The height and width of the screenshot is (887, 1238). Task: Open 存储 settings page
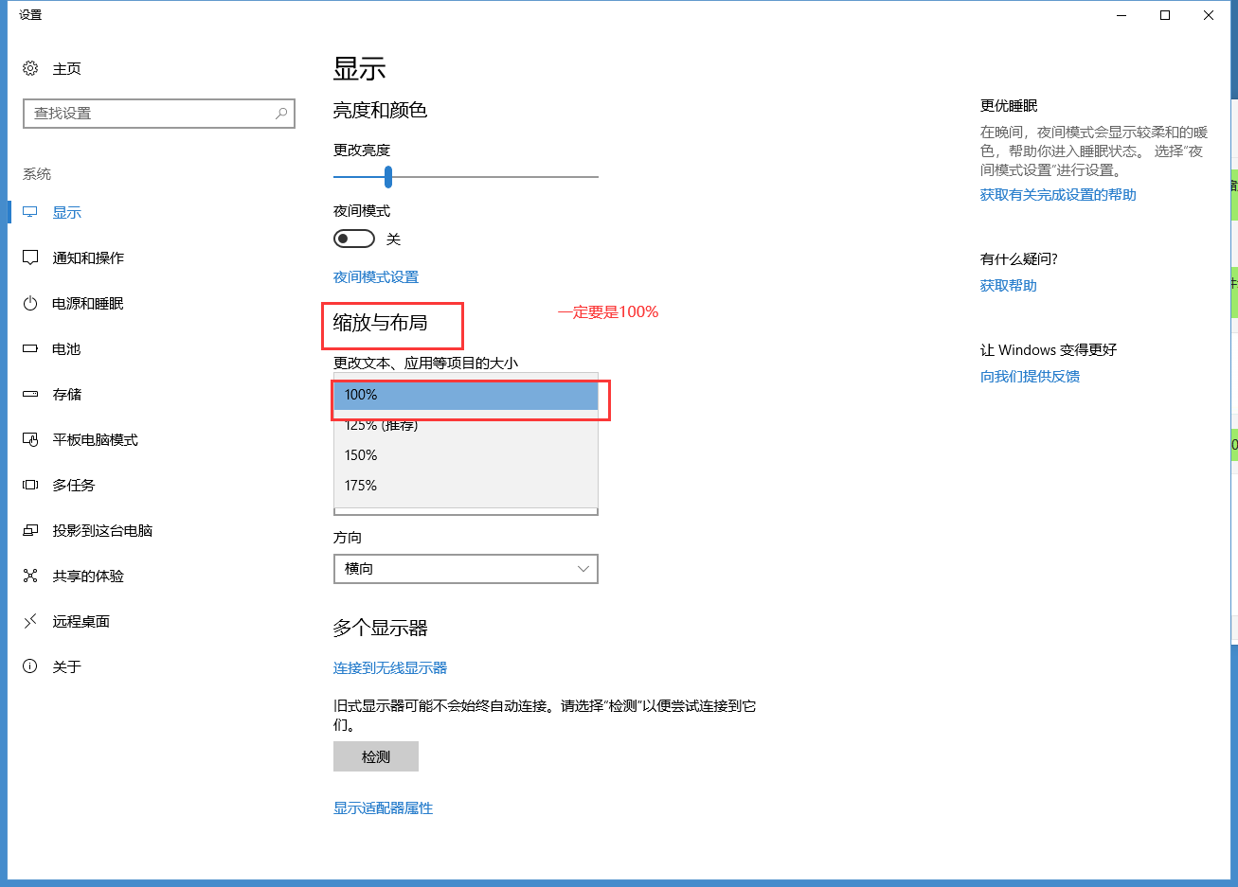click(x=66, y=395)
